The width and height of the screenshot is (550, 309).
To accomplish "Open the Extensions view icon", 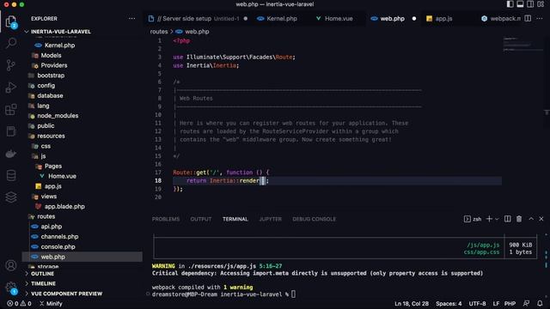I will pyautogui.click(x=11, y=109).
